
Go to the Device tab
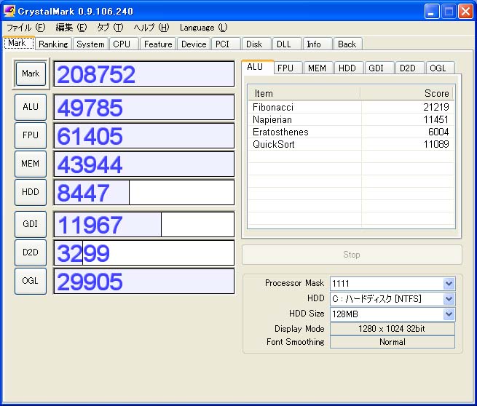click(x=194, y=44)
